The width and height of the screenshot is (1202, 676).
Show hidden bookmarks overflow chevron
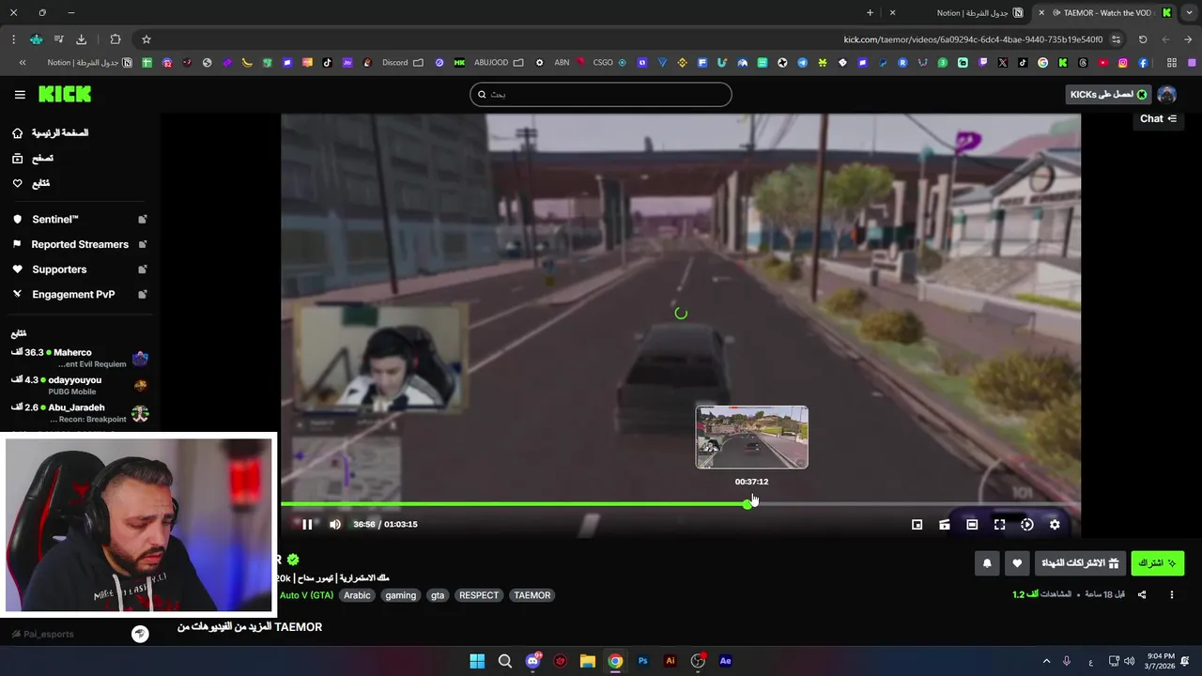click(23, 63)
